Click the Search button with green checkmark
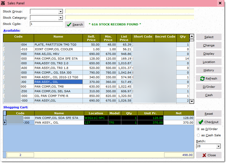227x164 pixels. point(75,25)
